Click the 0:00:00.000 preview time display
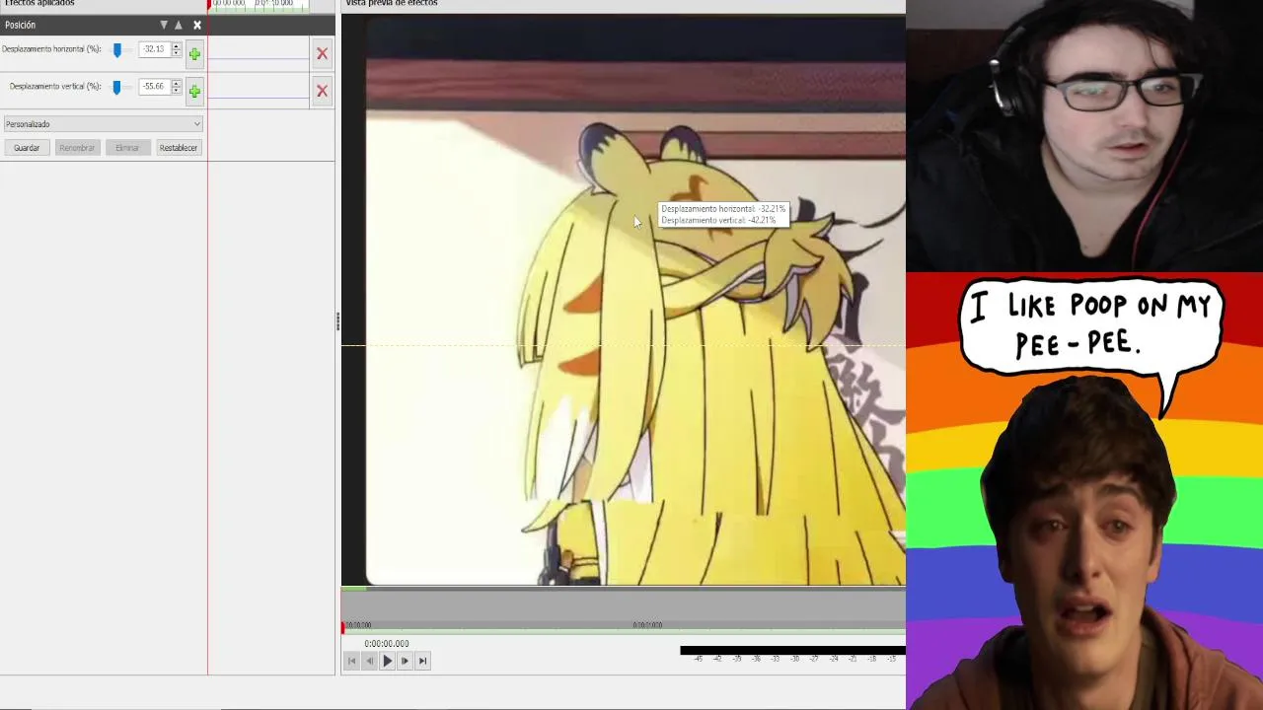Viewport: 1263px width, 710px height. [x=387, y=644]
